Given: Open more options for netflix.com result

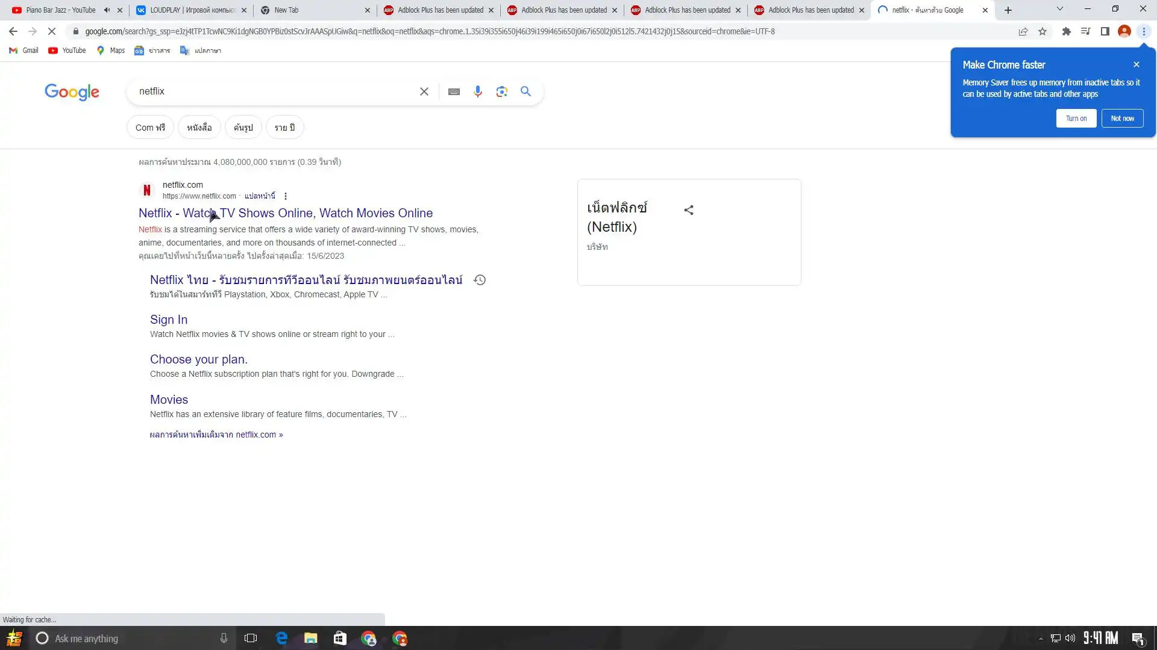Looking at the screenshot, I should pos(286,196).
